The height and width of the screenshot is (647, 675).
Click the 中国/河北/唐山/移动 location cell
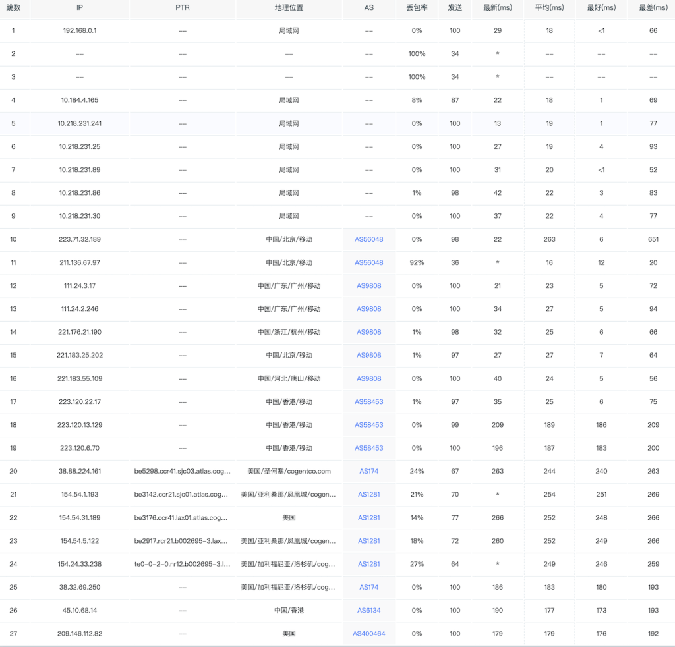pyautogui.click(x=289, y=378)
